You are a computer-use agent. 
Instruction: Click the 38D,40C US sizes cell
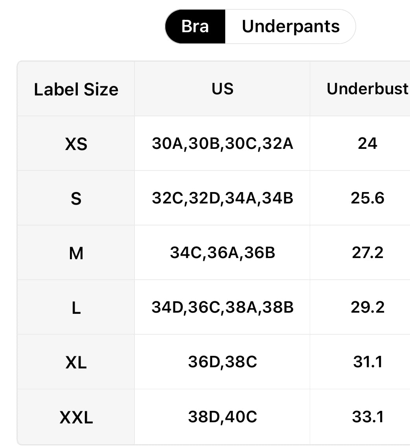pos(222,416)
